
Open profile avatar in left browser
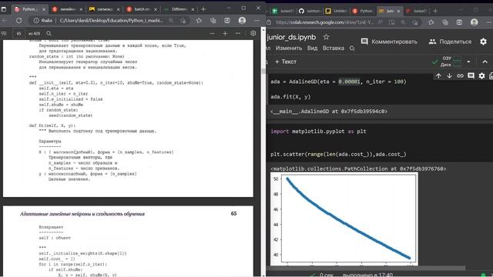point(242,21)
